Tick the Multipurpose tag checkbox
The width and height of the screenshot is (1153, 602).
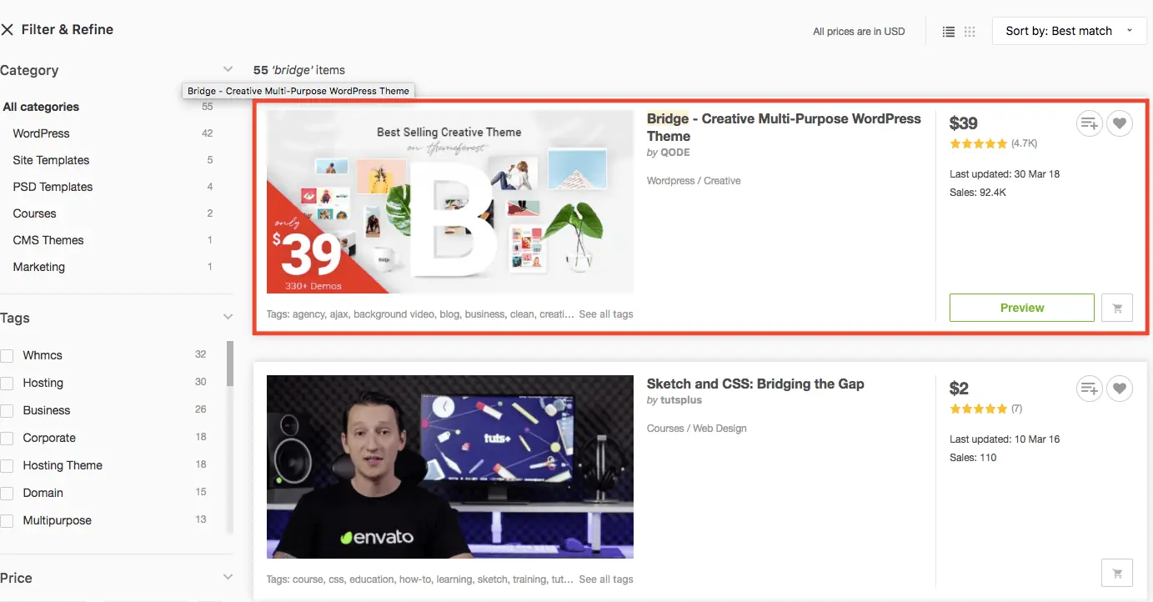click(x=8, y=521)
